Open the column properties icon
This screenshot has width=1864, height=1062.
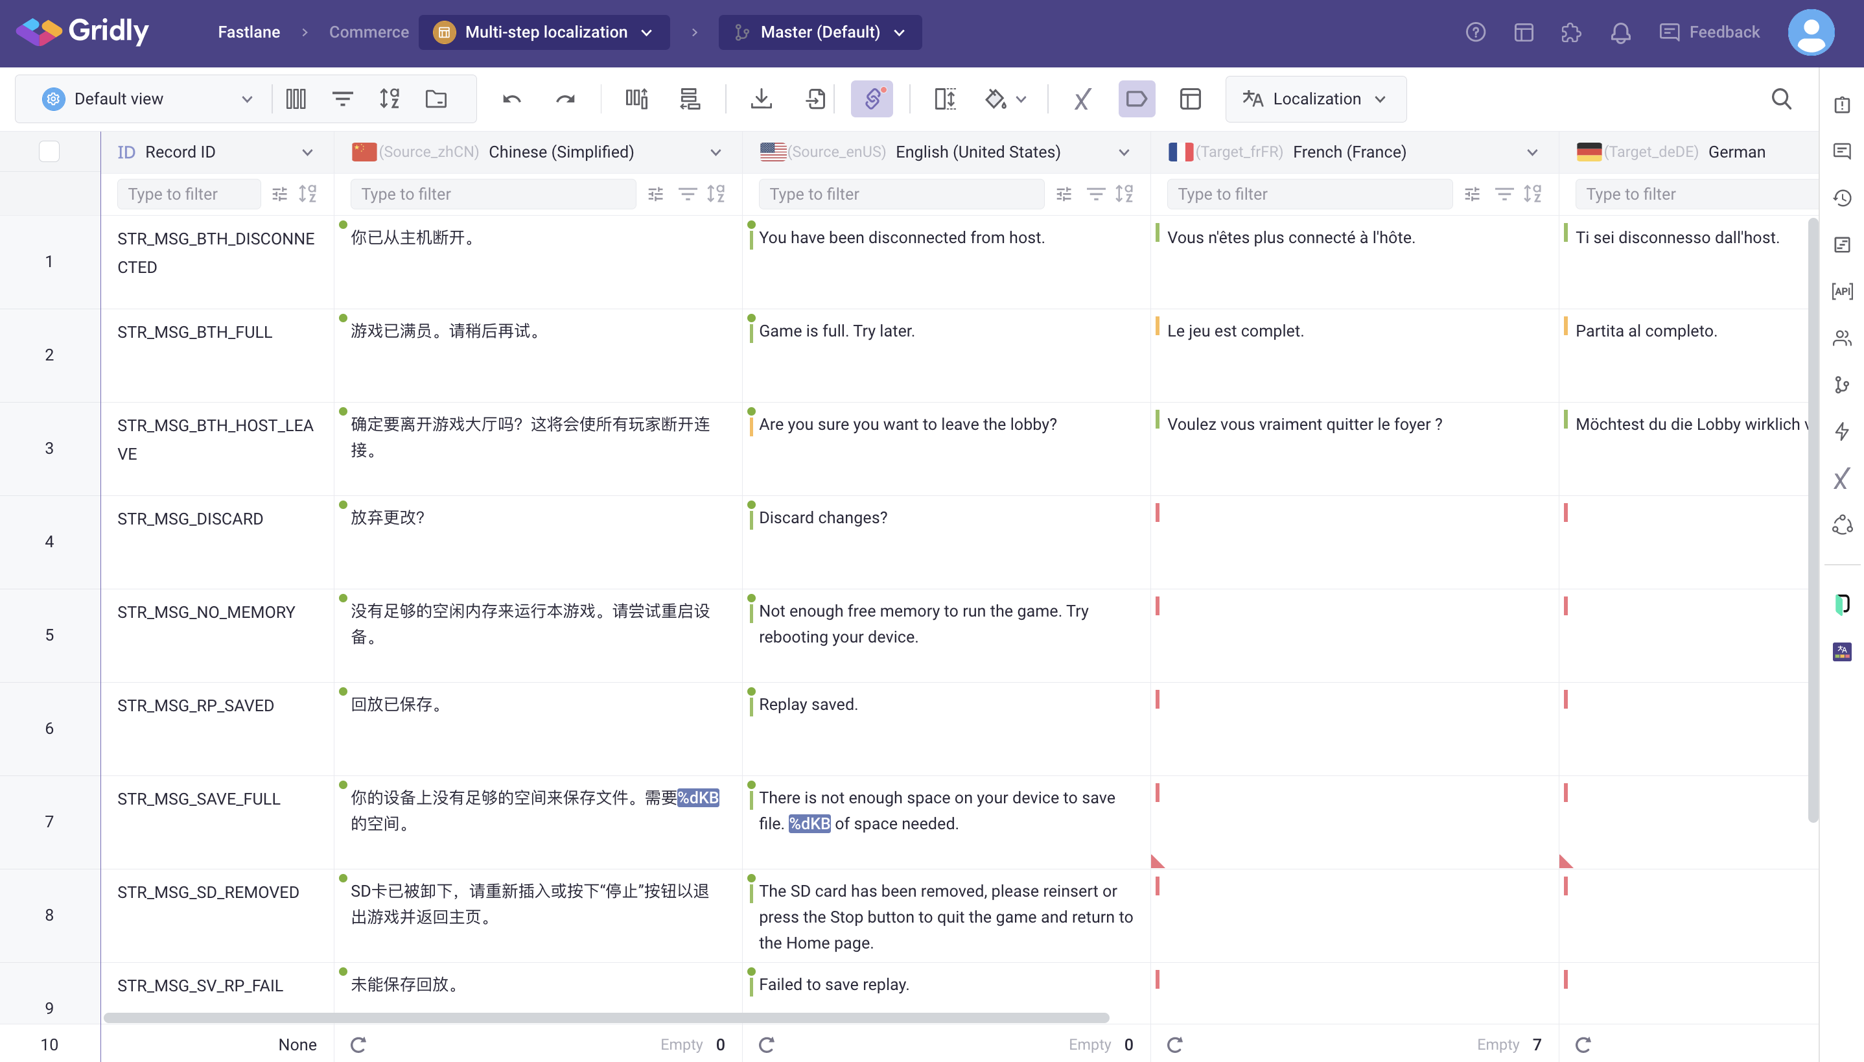[x=296, y=99]
